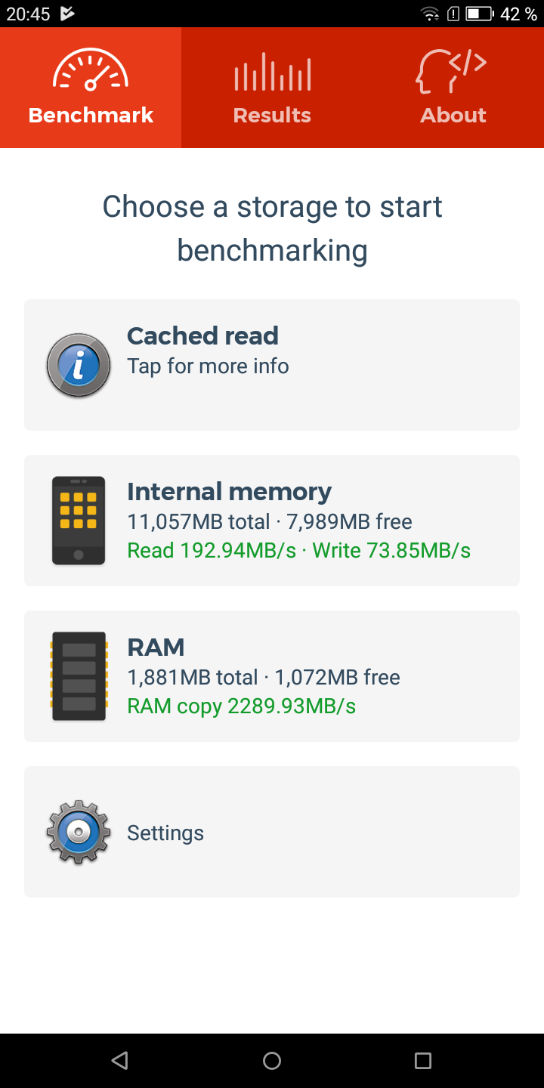Tap the speedometer Benchmark icon

[x=91, y=70]
